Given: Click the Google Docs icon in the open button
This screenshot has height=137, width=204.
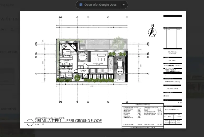Looking at the screenshot, I should click(81, 5).
